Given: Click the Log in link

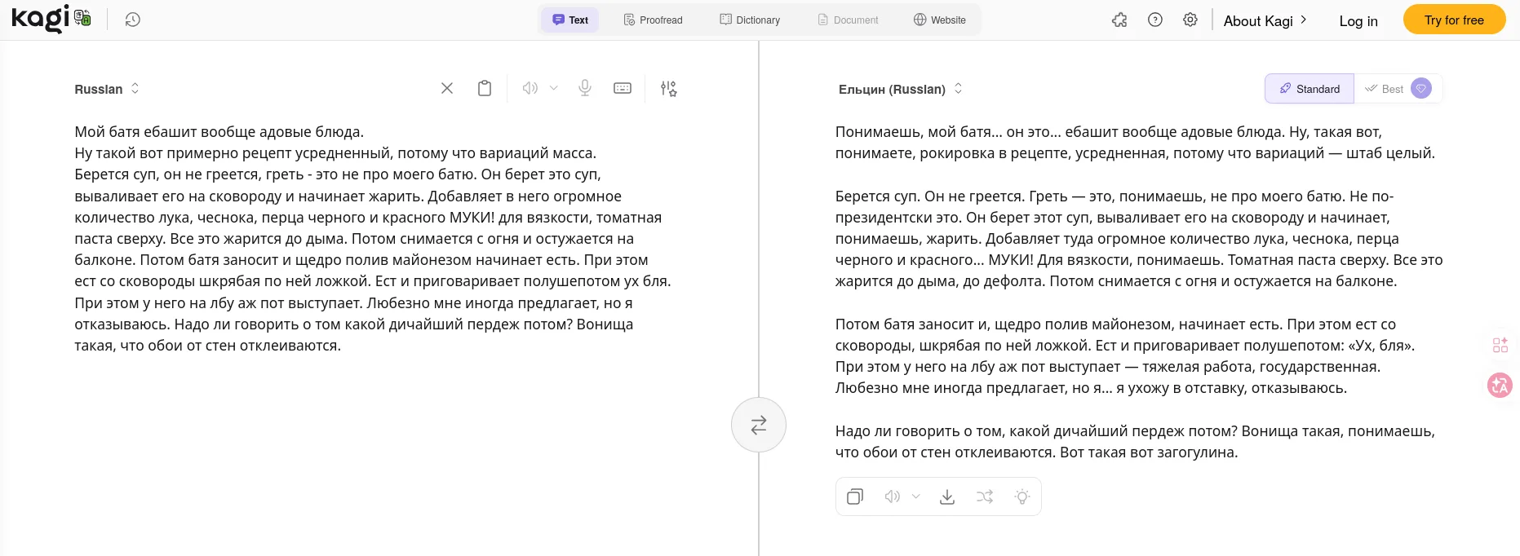Looking at the screenshot, I should (x=1358, y=21).
